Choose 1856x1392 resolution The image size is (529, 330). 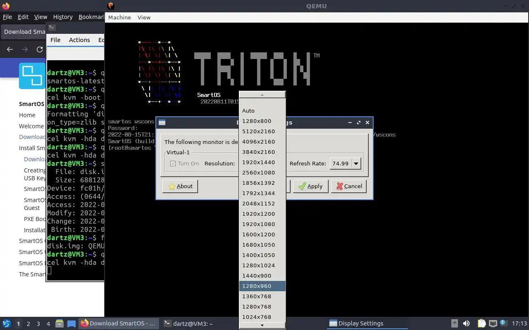point(262,183)
